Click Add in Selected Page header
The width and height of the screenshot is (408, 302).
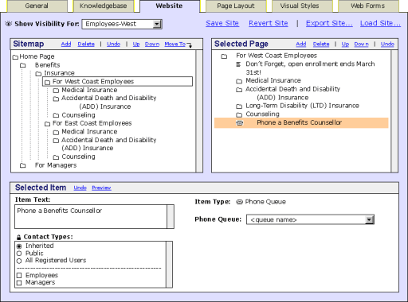coord(301,45)
